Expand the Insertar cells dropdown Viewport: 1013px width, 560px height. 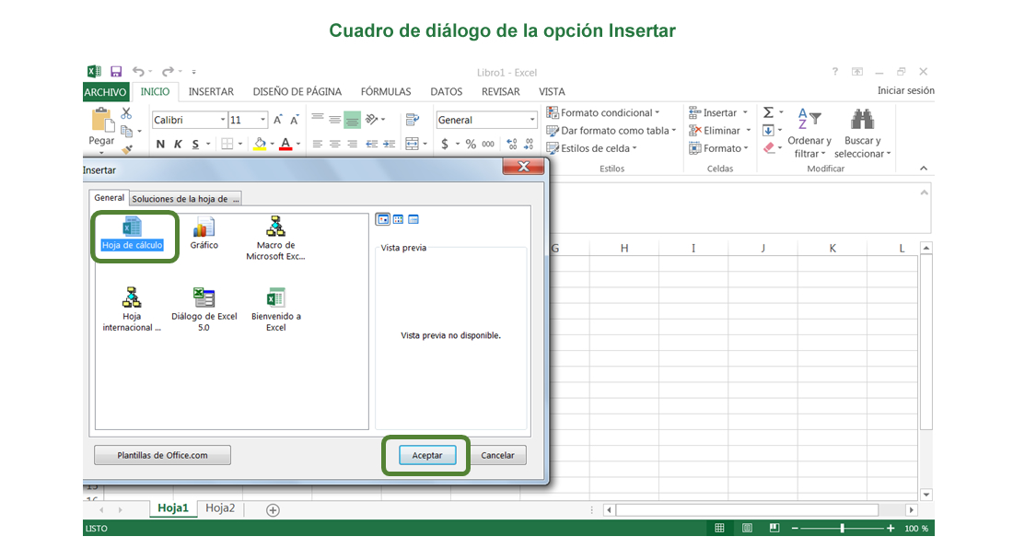point(745,112)
